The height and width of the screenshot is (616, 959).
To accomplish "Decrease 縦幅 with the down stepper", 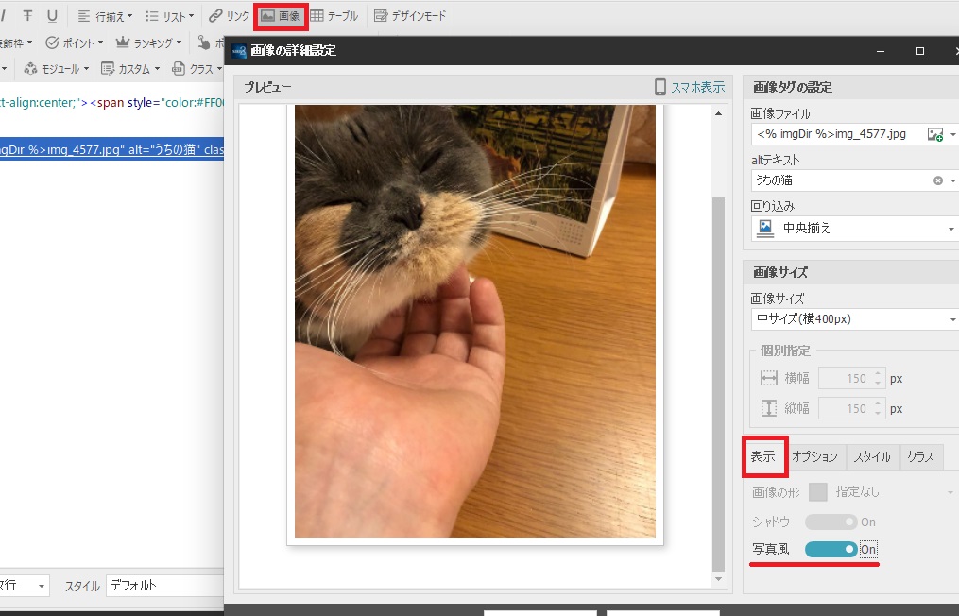I will [x=878, y=414].
